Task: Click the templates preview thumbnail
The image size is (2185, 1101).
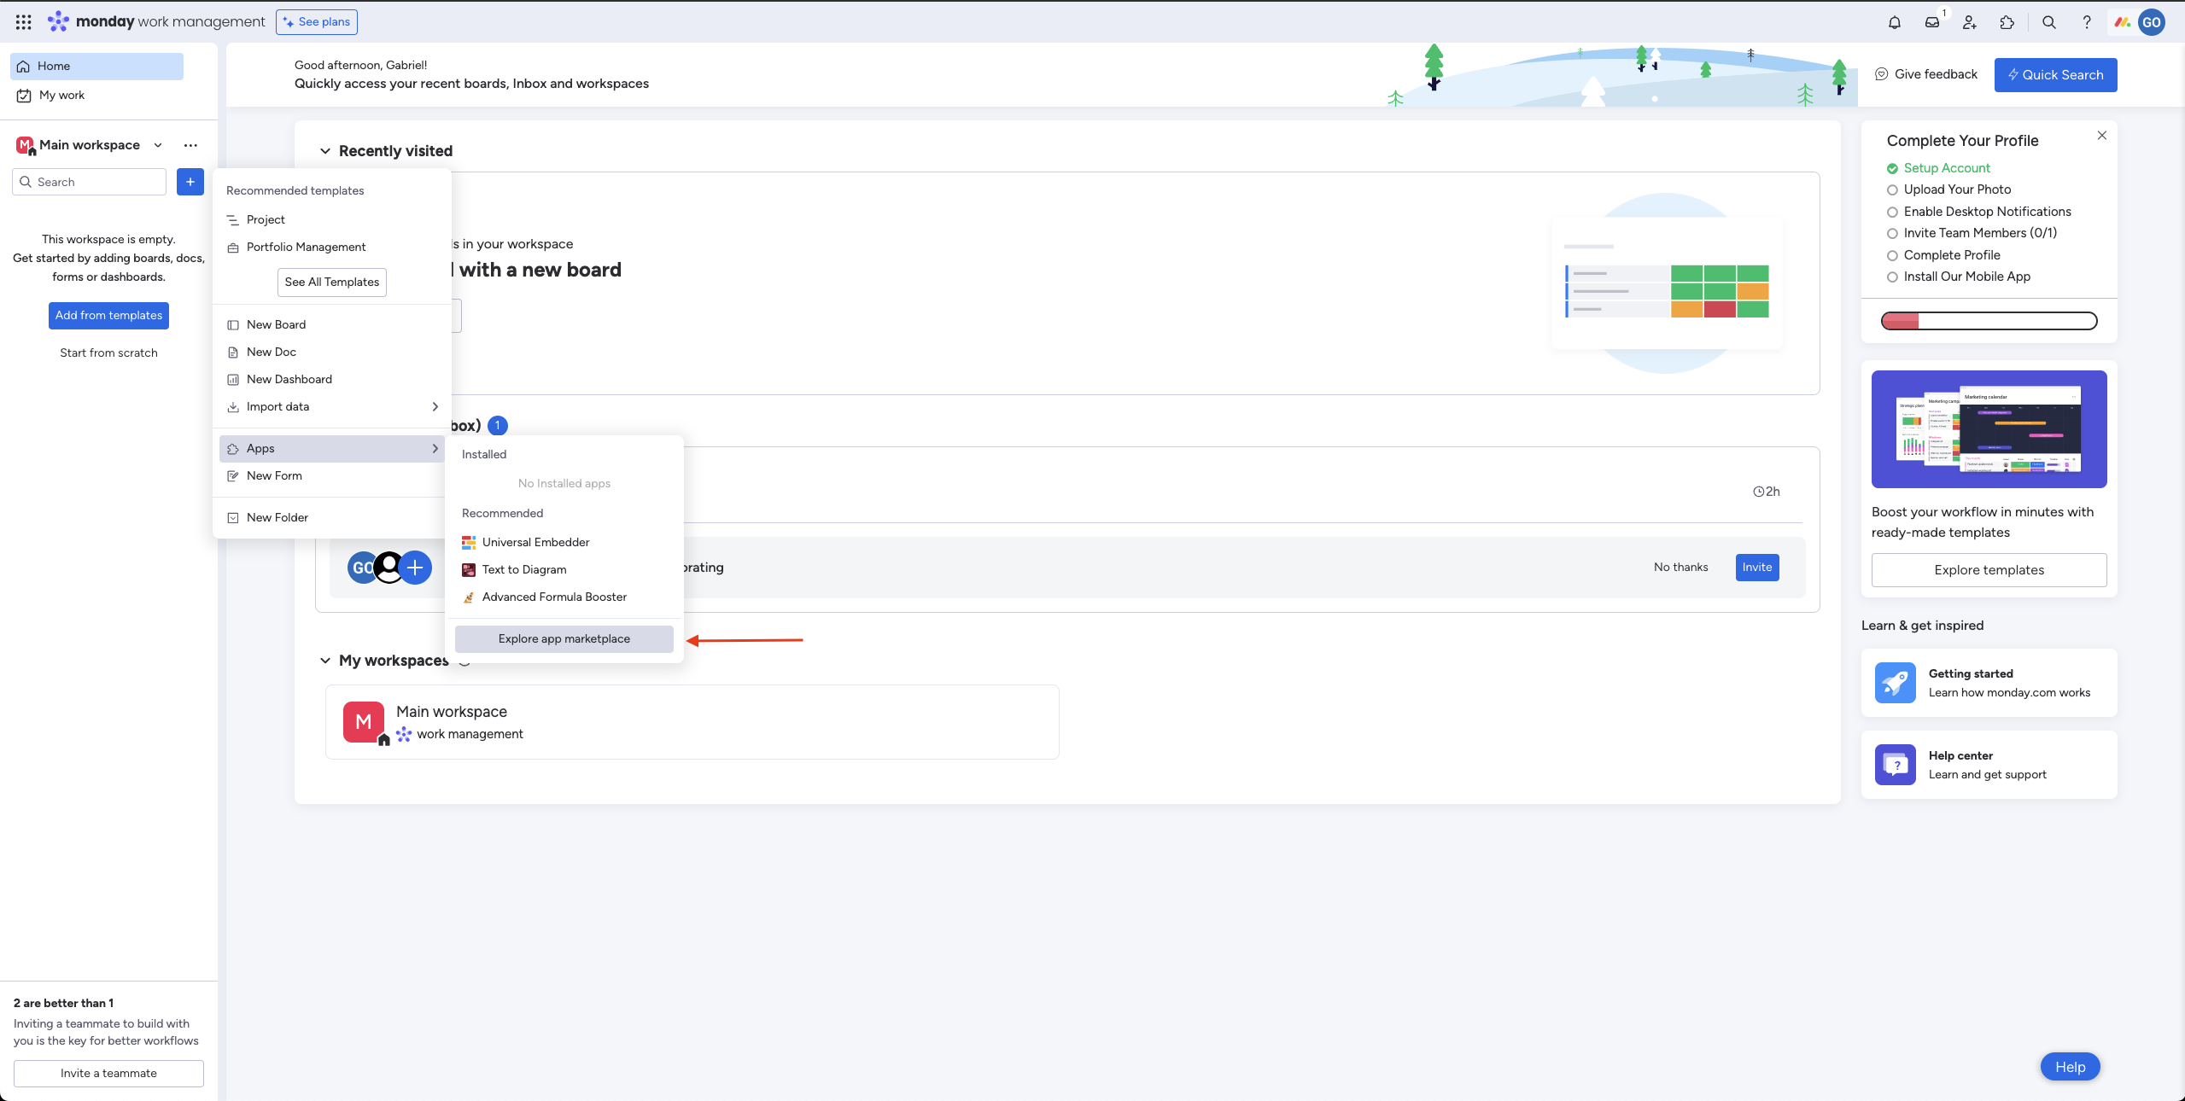Action: coord(1989,429)
